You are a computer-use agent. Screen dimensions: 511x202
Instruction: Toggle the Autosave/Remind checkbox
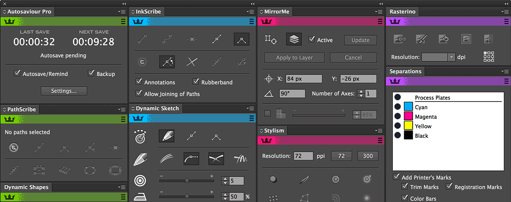coord(17,73)
